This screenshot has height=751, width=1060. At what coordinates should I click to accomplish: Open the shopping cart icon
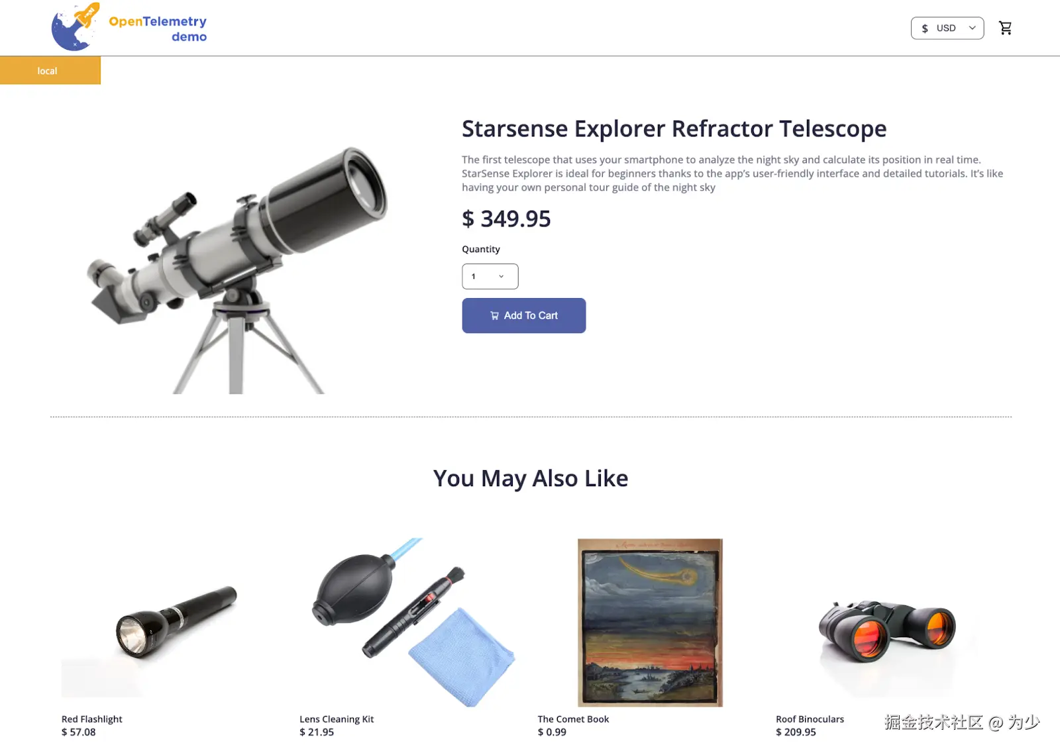1005,28
